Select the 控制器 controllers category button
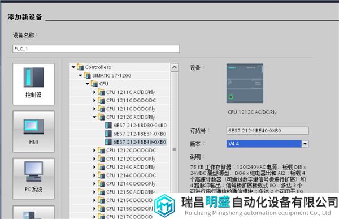339x219 pixels. 33,84
